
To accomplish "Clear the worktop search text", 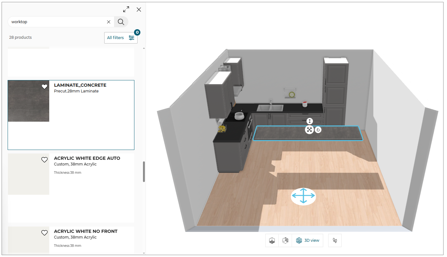I will [x=109, y=22].
